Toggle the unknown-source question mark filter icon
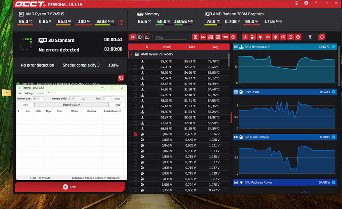342x209 pixels. 233,37
